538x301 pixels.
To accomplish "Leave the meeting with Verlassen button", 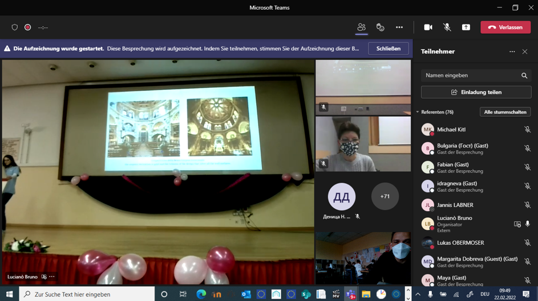I will tap(505, 27).
